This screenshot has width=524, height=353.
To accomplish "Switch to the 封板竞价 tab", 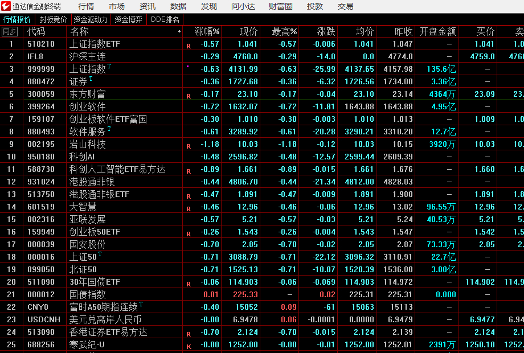I will click(x=53, y=20).
